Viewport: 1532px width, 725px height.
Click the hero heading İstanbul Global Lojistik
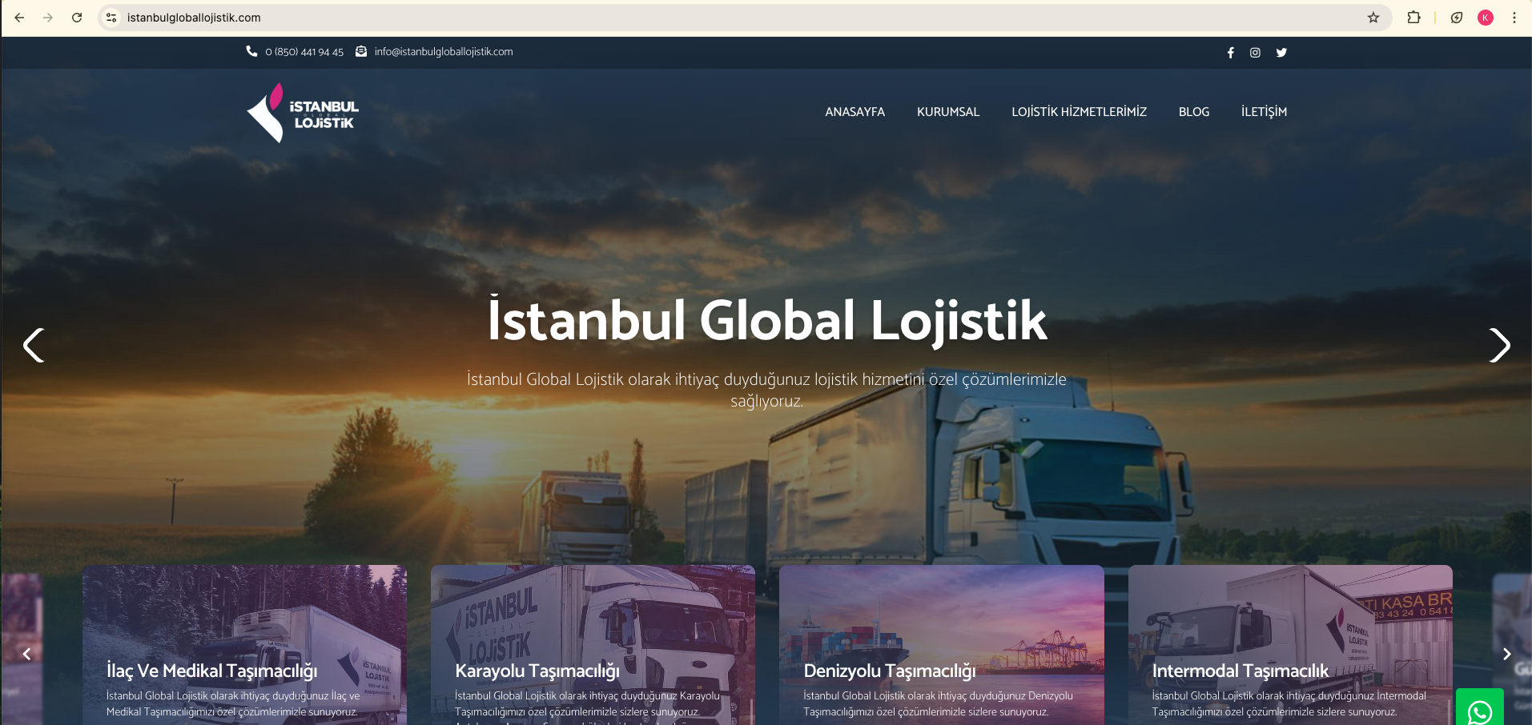pyautogui.click(x=767, y=321)
